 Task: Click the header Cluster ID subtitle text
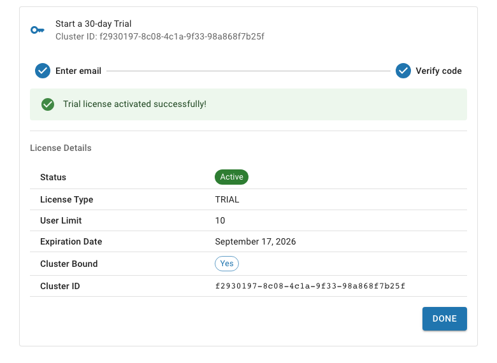tap(160, 36)
